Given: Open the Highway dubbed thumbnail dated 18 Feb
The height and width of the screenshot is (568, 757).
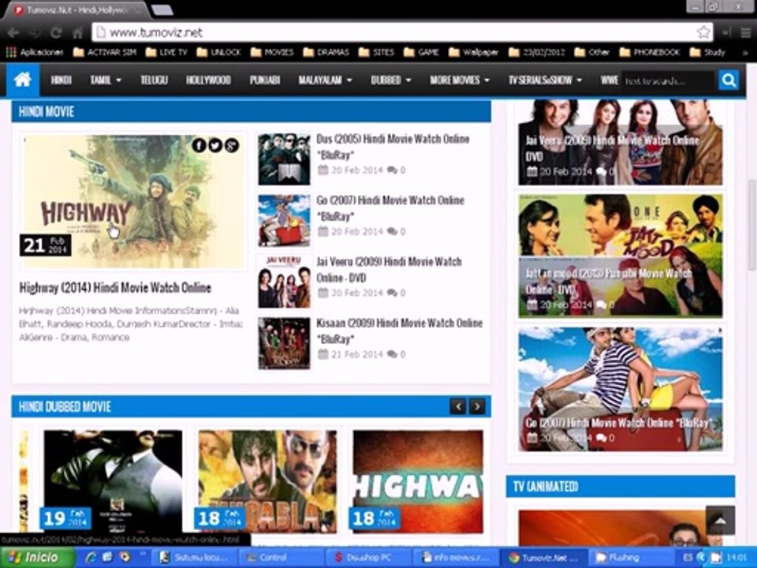Looking at the screenshot, I should tap(418, 481).
